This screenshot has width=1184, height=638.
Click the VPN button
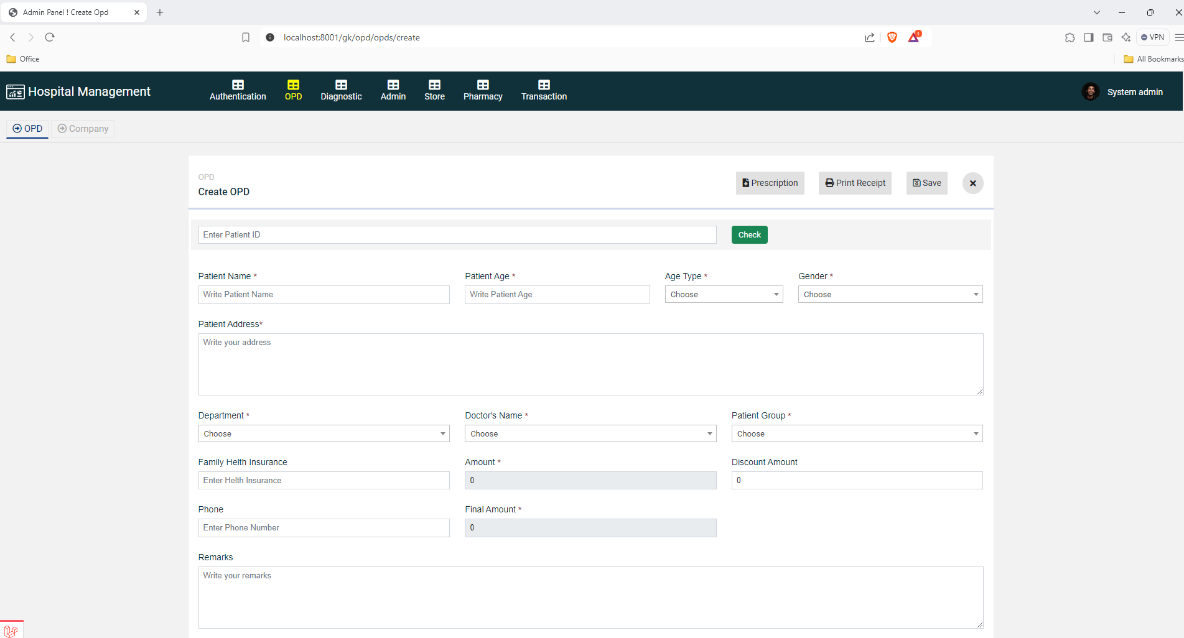pos(1153,37)
